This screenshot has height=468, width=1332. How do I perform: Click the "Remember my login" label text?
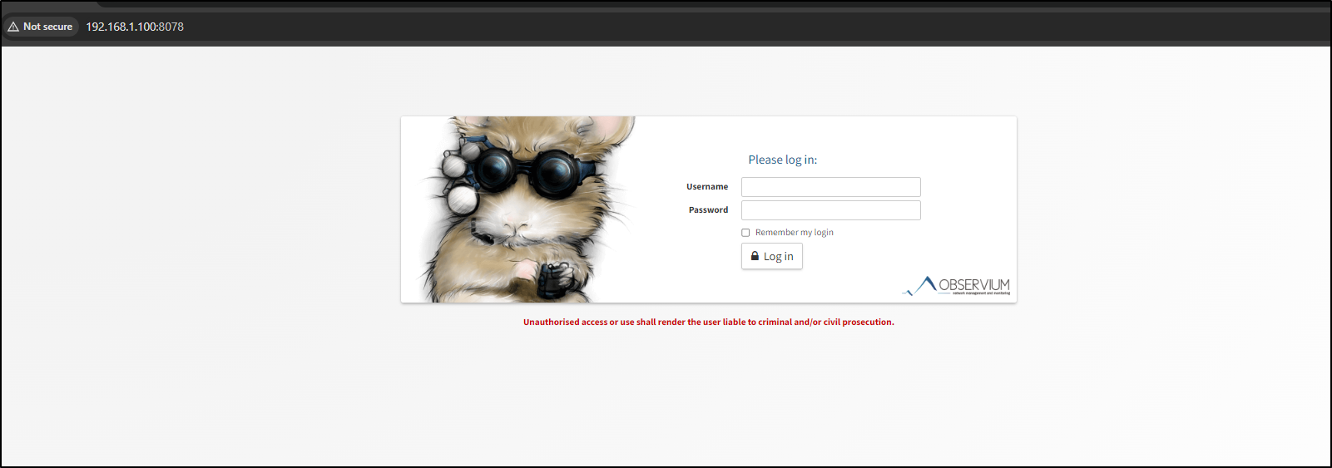[794, 233]
